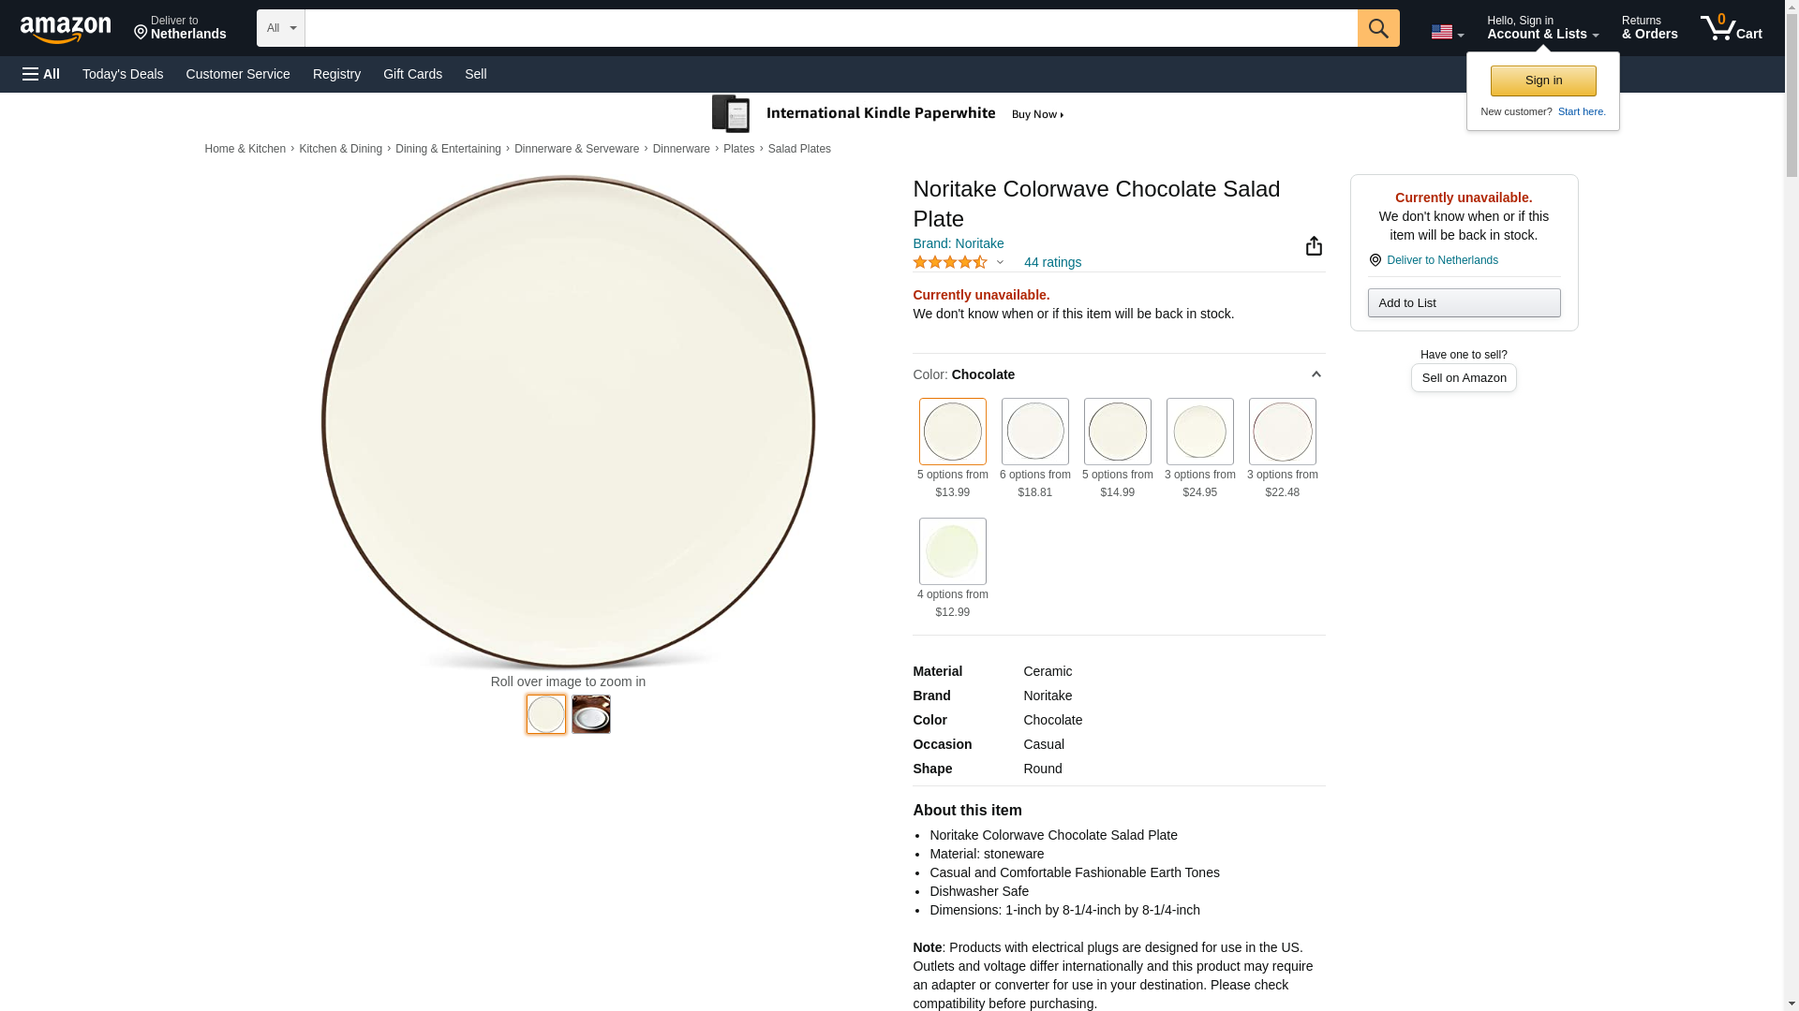Select the $22.48 color option swatch

pos(1282,432)
